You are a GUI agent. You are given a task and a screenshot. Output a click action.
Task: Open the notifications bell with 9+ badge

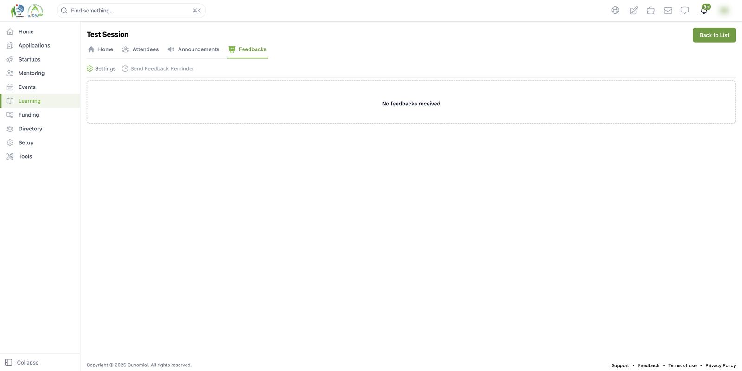[704, 10]
